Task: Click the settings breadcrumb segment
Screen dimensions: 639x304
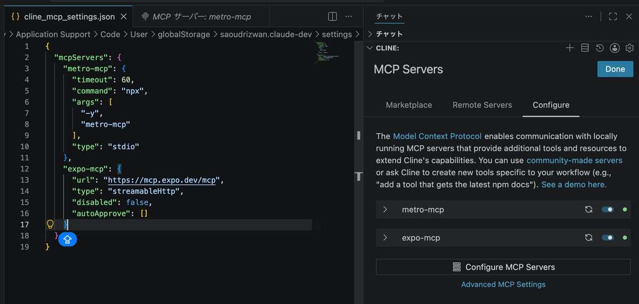Action: pos(337,34)
